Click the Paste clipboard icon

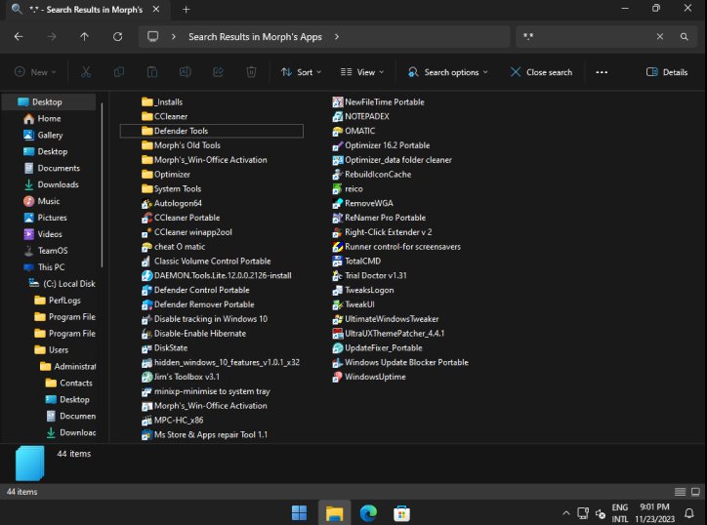click(x=152, y=72)
